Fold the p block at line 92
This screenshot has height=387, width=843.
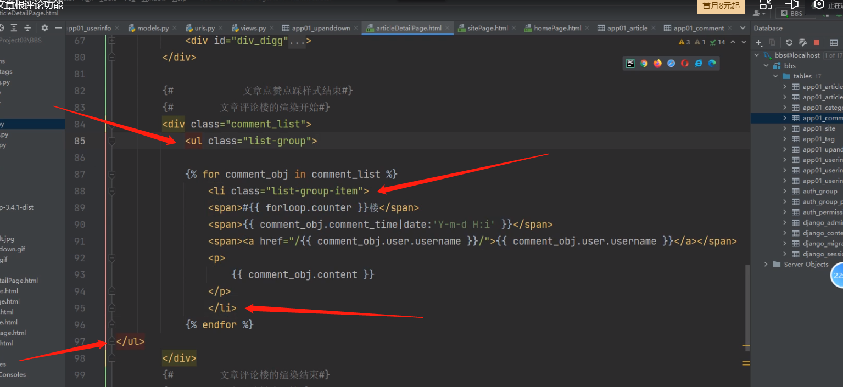point(112,258)
